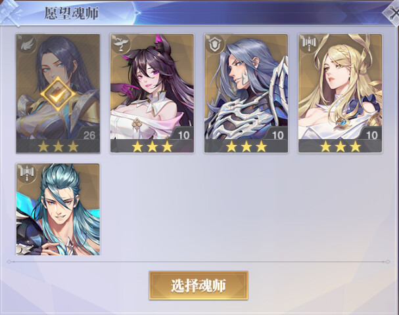The height and width of the screenshot is (315, 399).
Task: Click the shield class icon on silver-haired card
Action: tap(215, 45)
